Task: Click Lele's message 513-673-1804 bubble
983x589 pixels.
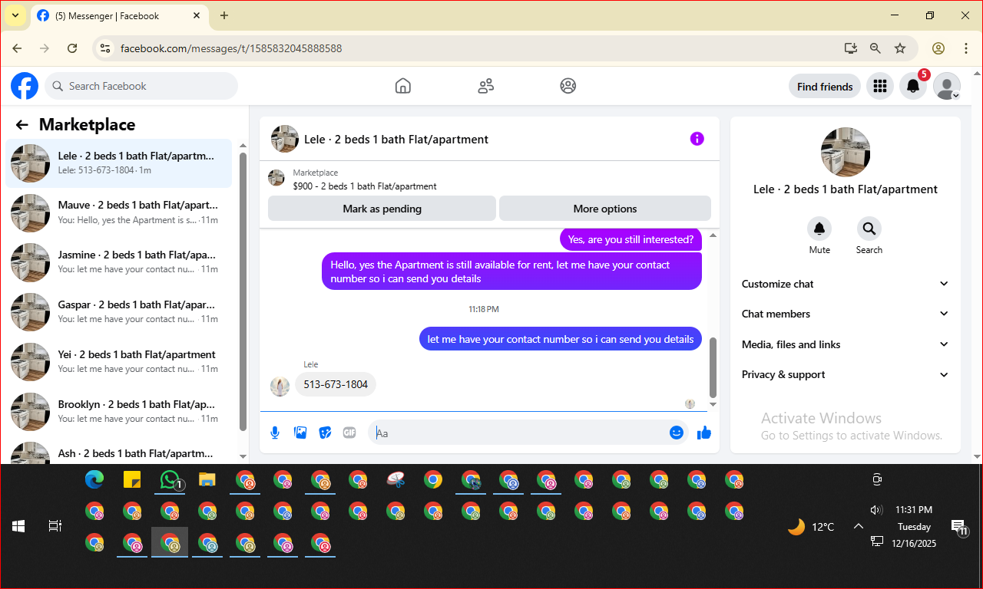Action: pos(336,384)
